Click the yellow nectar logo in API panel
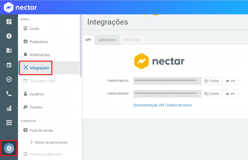This screenshot has width=248, height=160. (159, 61)
